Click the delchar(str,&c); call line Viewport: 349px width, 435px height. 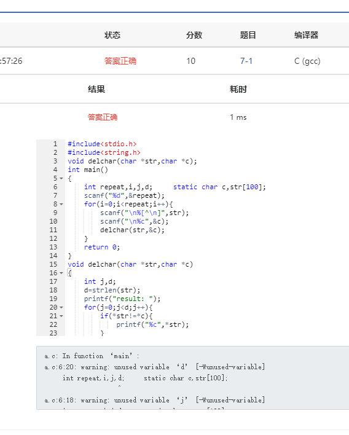coord(132,230)
